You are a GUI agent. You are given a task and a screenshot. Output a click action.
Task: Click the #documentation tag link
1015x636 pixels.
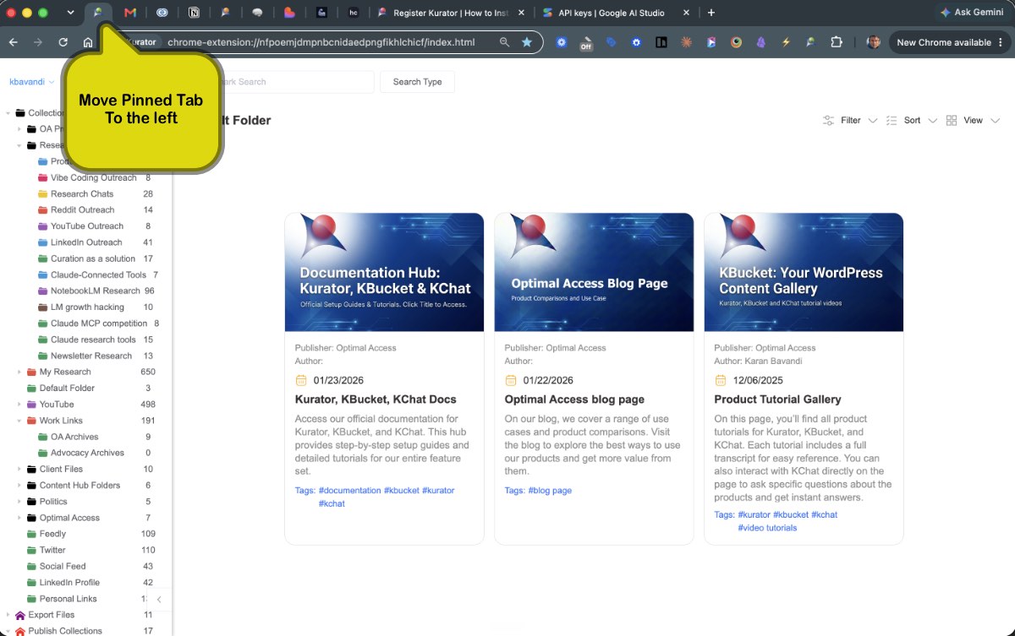click(349, 491)
